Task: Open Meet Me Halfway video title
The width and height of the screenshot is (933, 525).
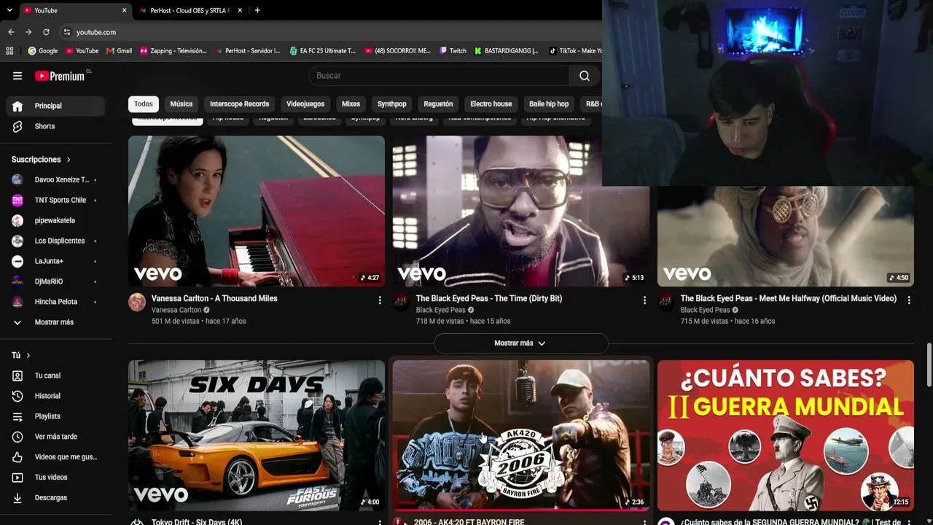Action: [789, 298]
